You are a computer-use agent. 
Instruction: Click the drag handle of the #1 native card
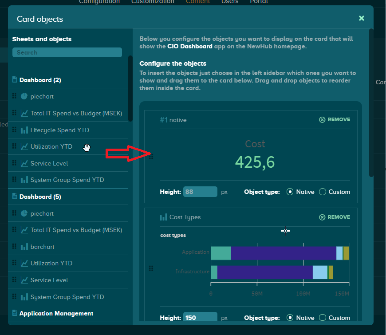coord(151,157)
